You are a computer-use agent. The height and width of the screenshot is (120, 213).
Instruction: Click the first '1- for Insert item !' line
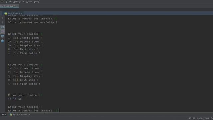click(25, 38)
